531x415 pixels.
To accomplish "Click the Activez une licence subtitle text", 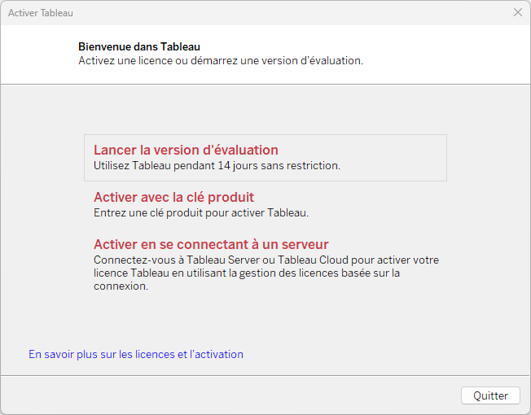I will click(x=221, y=61).
